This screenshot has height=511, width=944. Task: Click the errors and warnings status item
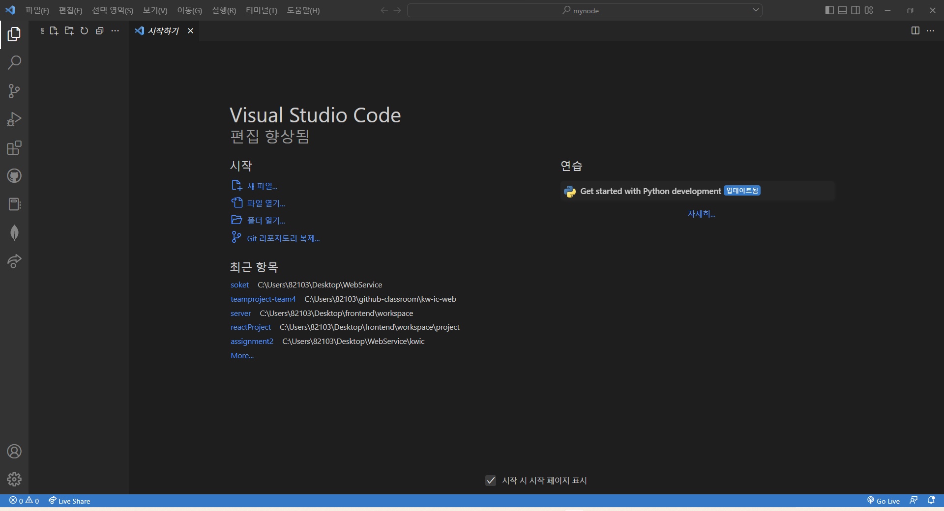point(24,501)
